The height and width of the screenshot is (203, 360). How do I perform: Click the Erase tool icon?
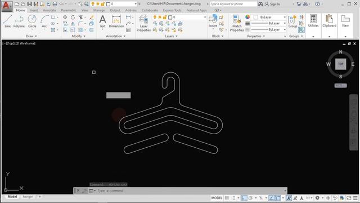pyautogui.click(x=92, y=17)
